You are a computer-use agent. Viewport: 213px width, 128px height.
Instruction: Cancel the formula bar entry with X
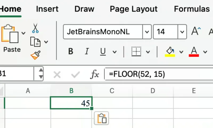57,75
